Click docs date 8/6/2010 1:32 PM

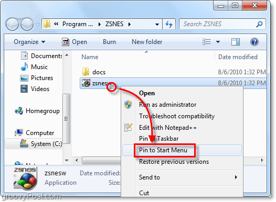(x=242, y=72)
